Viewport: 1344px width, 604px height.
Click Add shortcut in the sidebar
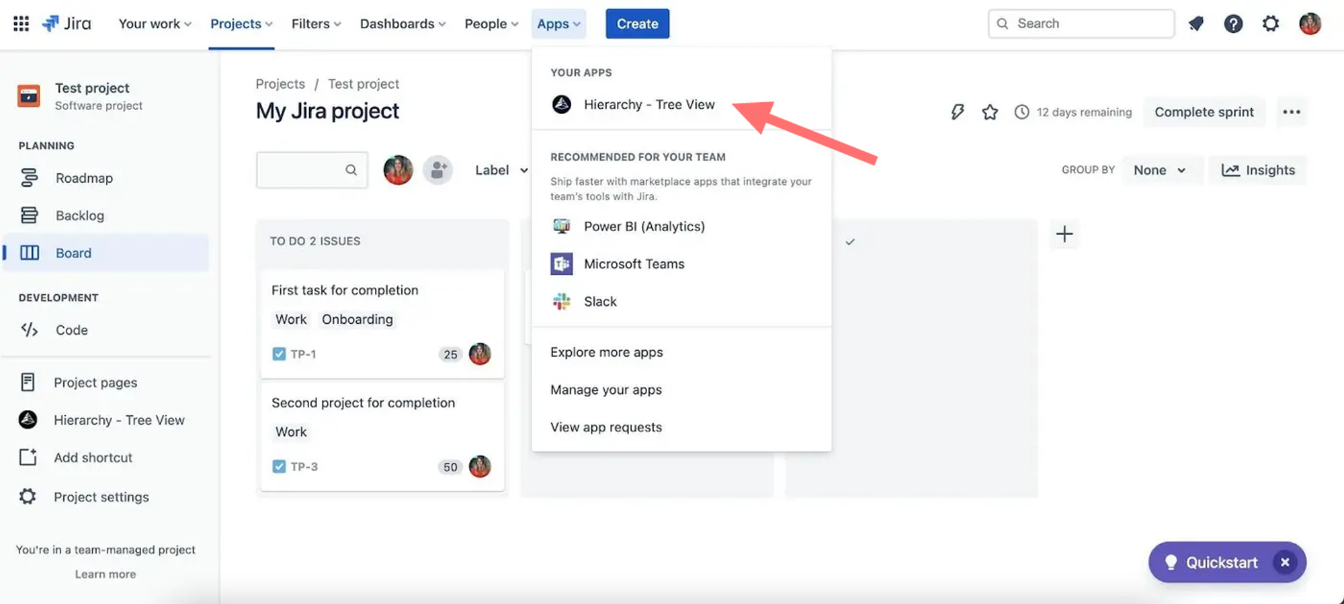(x=106, y=458)
